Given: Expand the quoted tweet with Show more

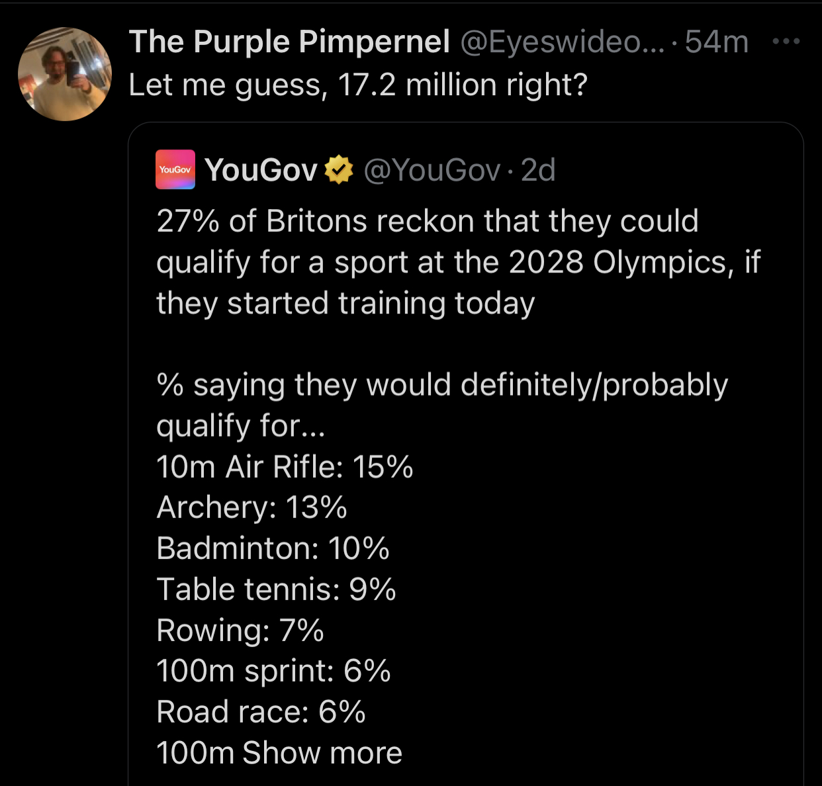Looking at the screenshot, I should click(x=322, y=753).
